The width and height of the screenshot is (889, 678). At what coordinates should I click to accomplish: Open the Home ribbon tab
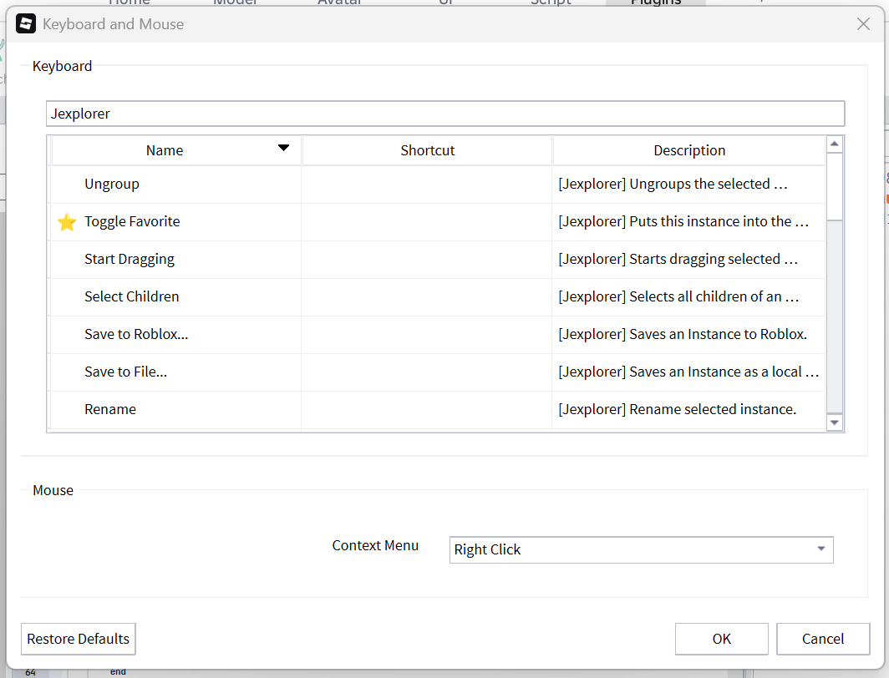click(130, 3)
